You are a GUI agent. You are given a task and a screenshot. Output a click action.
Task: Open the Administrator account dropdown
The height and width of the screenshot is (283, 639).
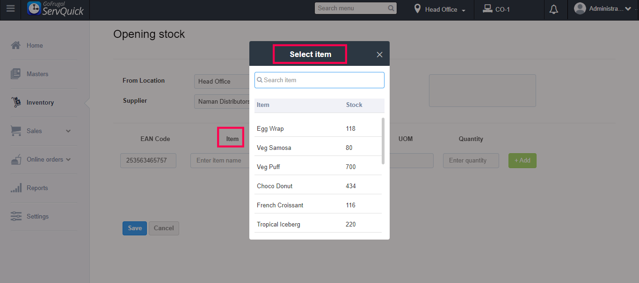click(628, 9)
